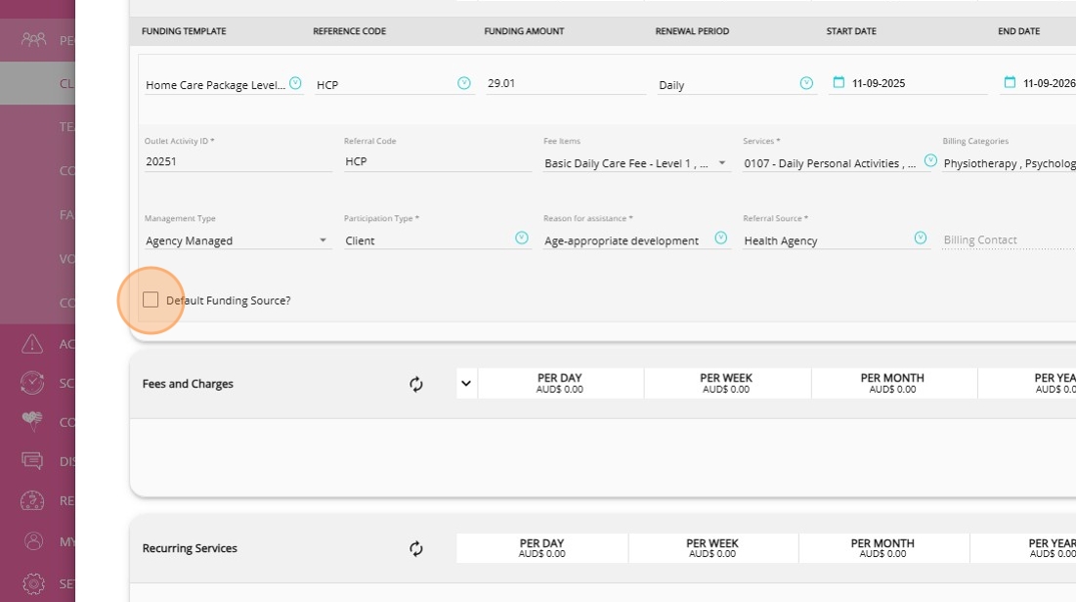
Task: Open the Fee Items dropdown
Action: pos(722,163)
